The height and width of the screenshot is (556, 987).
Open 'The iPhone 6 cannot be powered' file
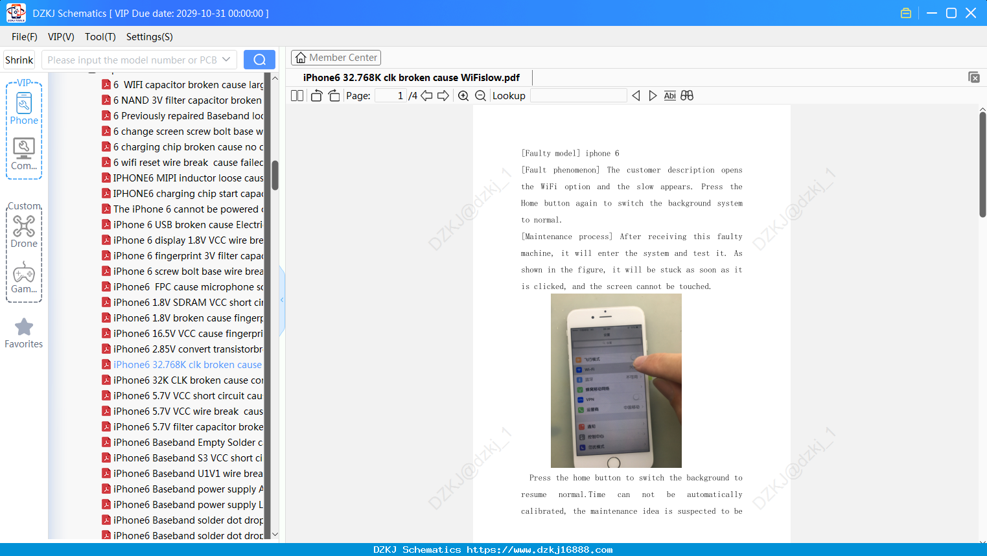183,209
